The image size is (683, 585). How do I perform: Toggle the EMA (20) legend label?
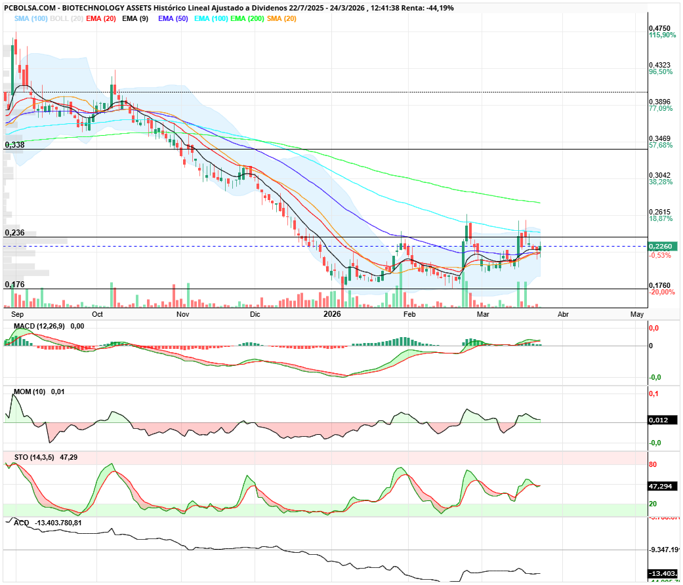click(101, 18)
